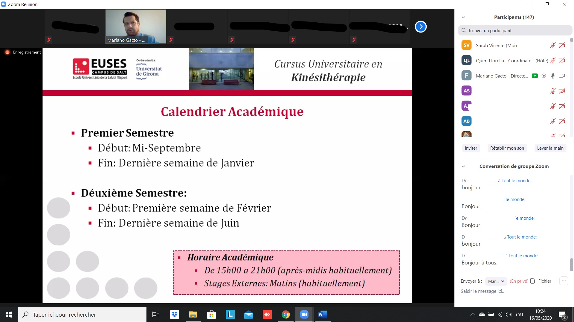Click the recording indicator icon beside Mariano
This screenshot has width=574, height=322.
point(544,76)
